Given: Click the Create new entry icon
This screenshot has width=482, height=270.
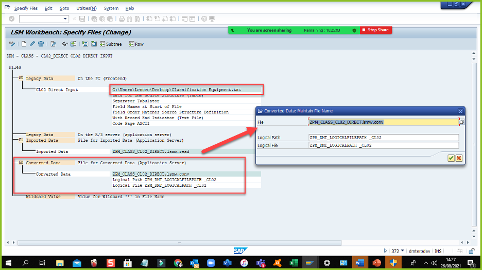Looking at the screenshot, I should pos(24,44).
